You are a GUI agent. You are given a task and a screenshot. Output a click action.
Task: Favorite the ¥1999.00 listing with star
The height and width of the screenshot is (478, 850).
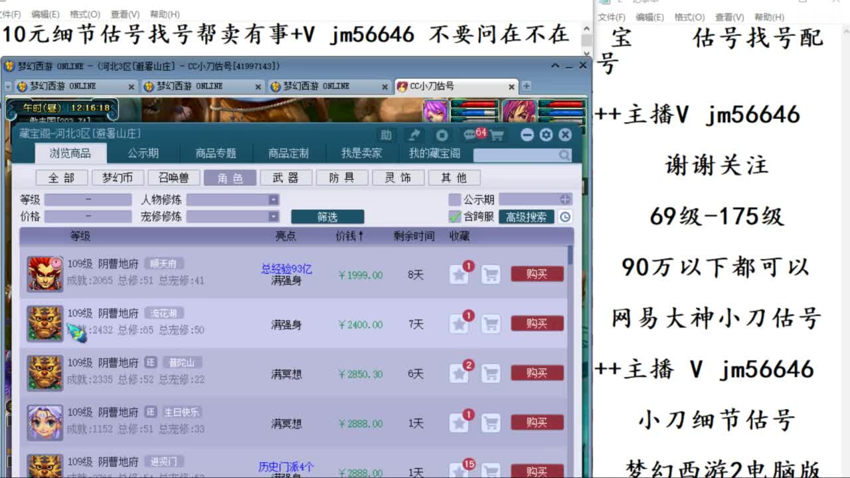pyautogui.click(x=459, y=274)
